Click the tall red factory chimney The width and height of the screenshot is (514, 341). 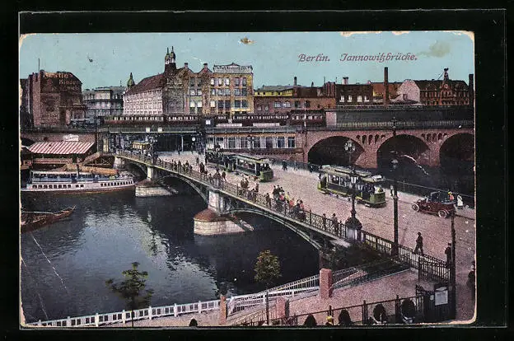click(x=385, y=84)
